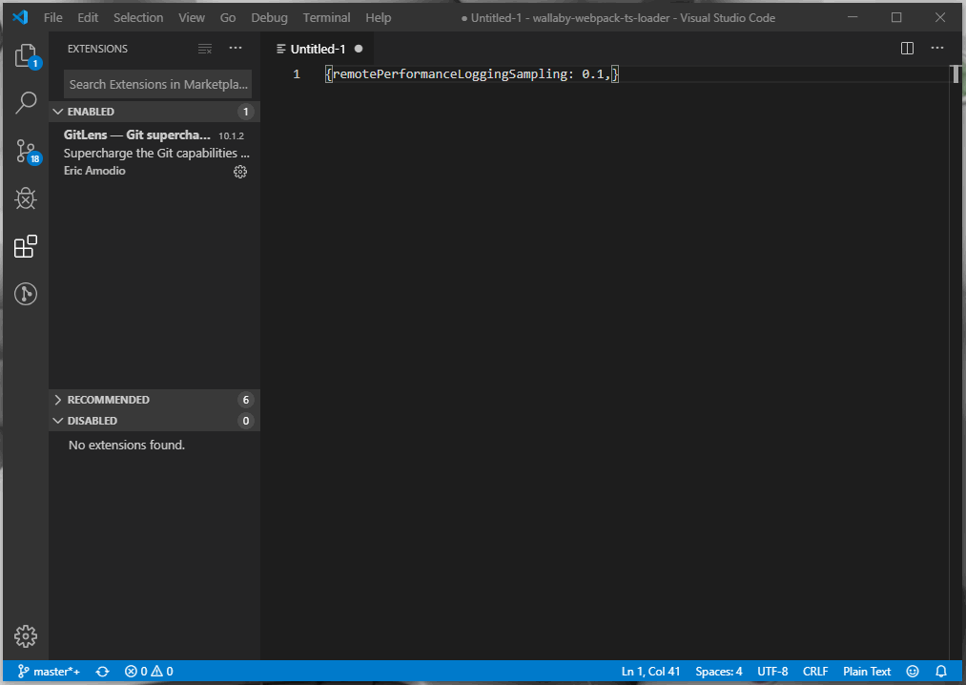The width and height of the screenshot is (966, 685).
Task: Open the Terminal menu
Action: point(326,17)
